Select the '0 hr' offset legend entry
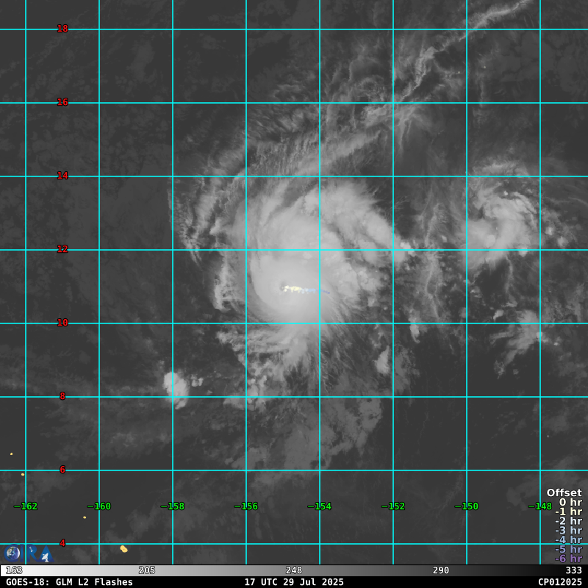588x588 pixels. 570,503
